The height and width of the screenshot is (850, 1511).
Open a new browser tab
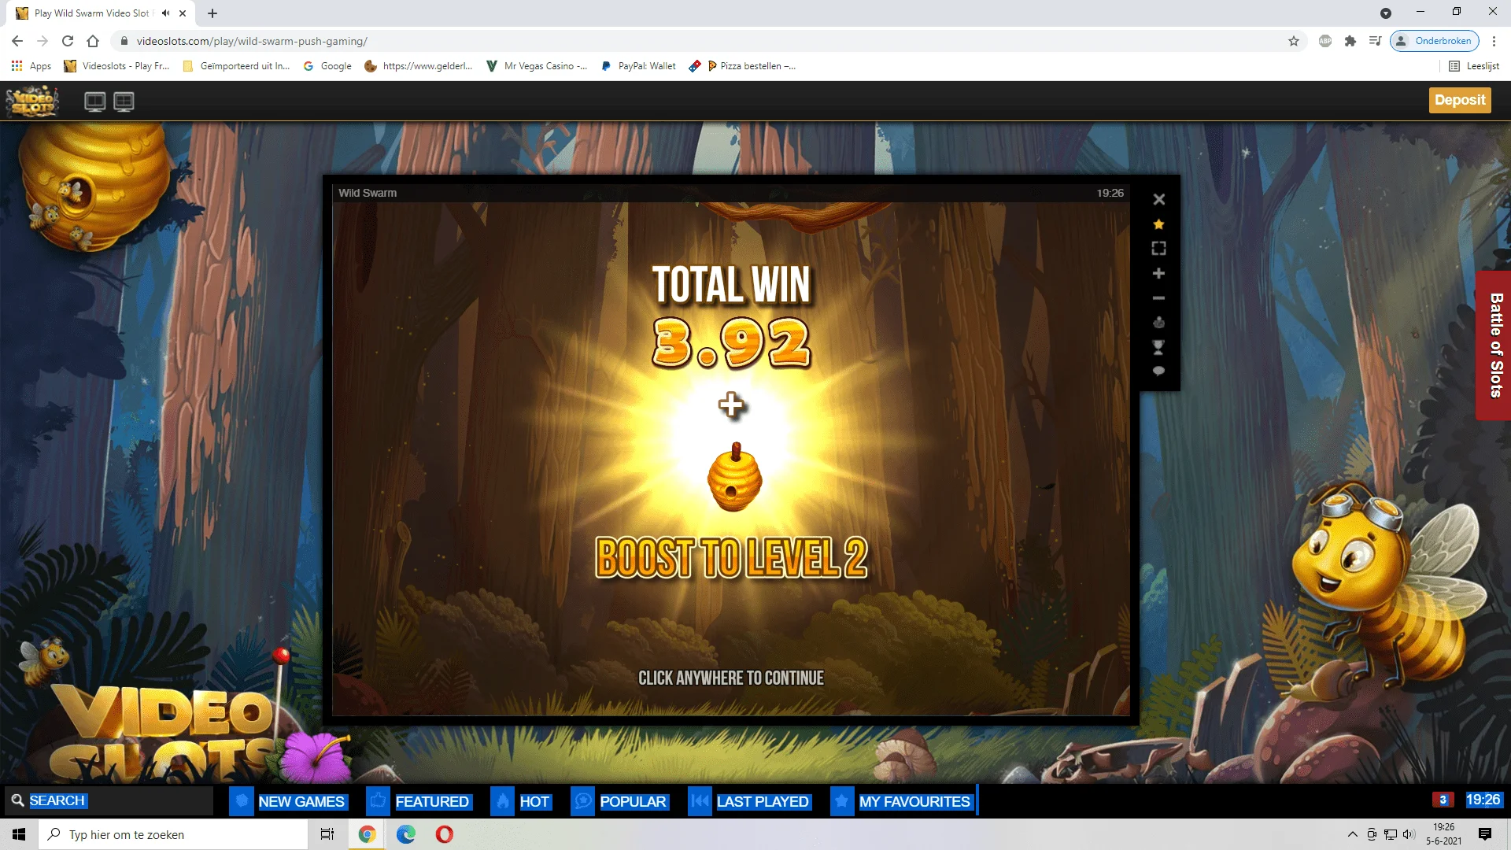(212, 13)
